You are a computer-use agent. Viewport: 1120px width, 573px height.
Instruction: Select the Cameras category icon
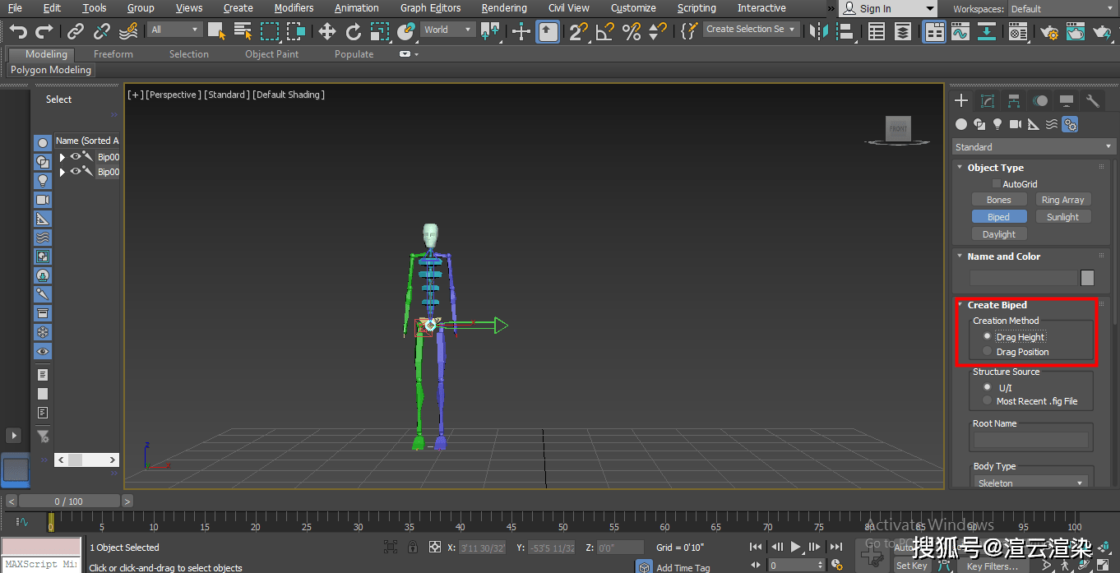click(1016, 124)
